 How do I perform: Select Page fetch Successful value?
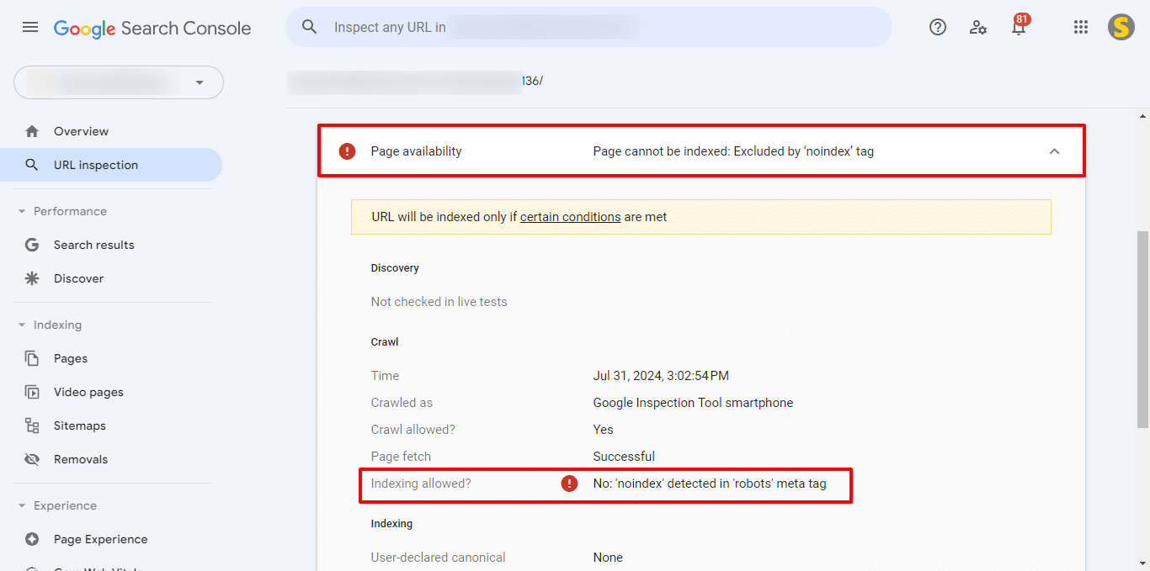pos(624,457)
